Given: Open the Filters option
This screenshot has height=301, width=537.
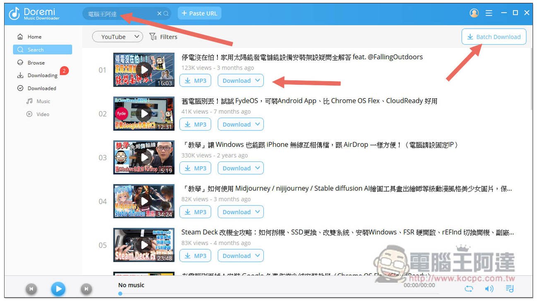Looking at the screenshot, I should coord(163,37).
